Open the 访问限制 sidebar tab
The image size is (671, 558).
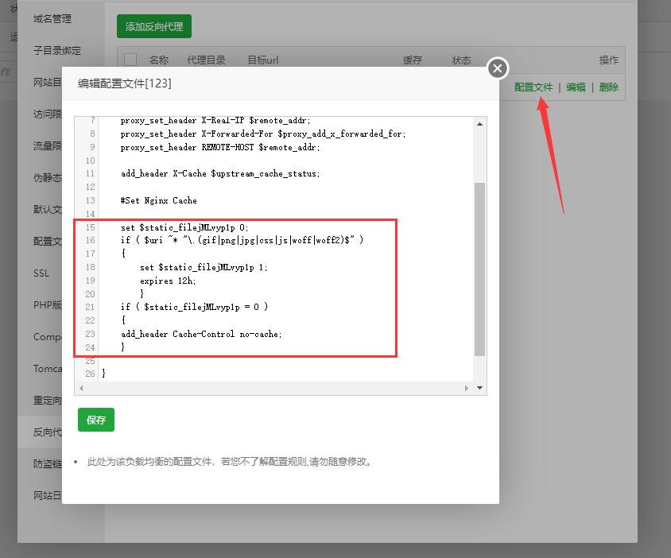pos(47,114)
